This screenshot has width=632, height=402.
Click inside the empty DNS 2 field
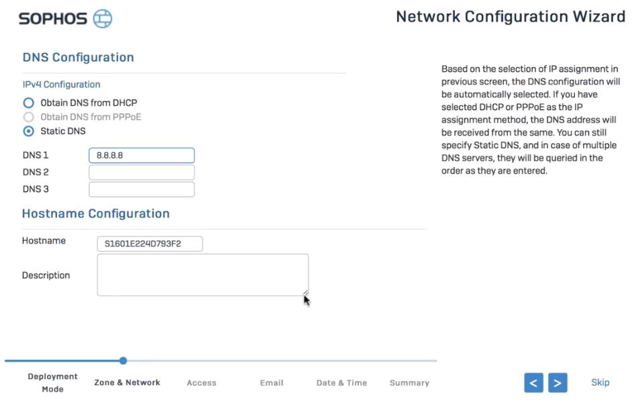[x=141, y=170]
